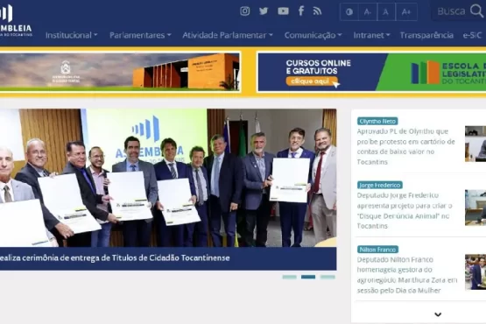Open the Instagram profile icon
This screenshot has width=486, height=324.
click(245, 11)
